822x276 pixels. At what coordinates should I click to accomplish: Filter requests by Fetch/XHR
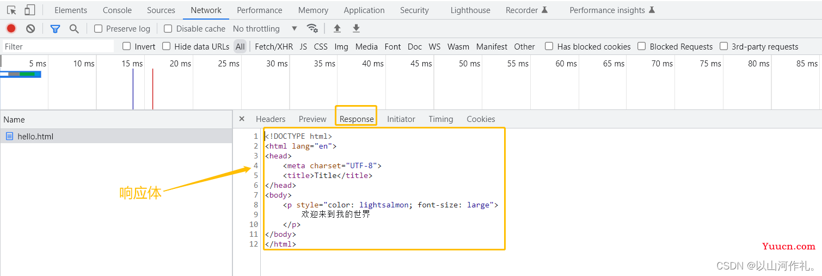click(274, 46)
